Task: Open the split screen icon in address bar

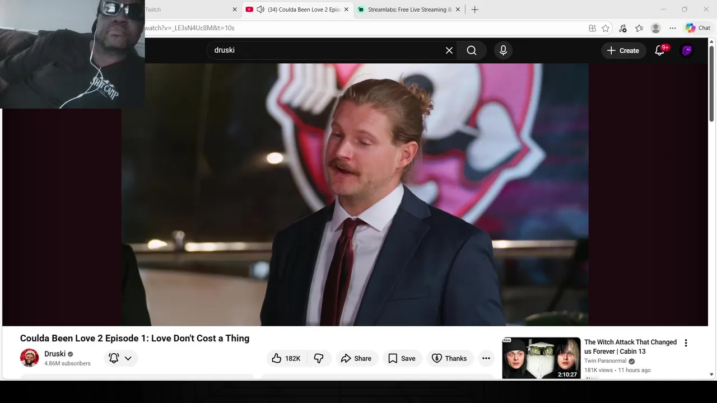Action: 592,28
